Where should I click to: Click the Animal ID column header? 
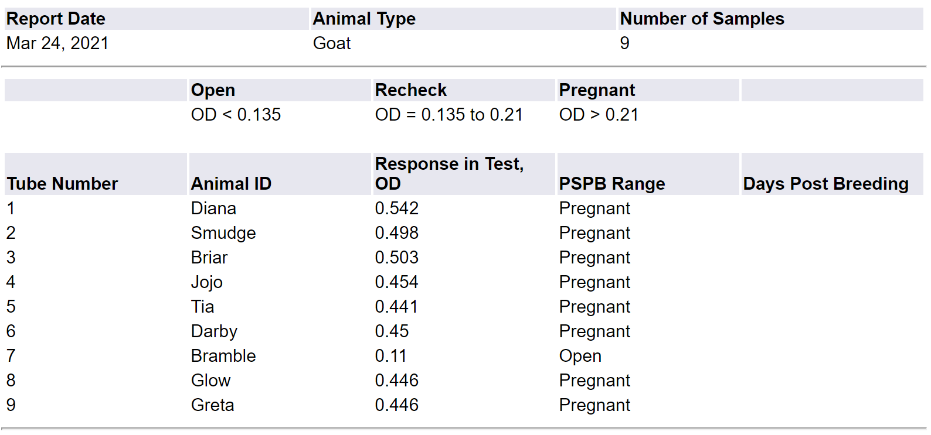click(x=231, y=184)
